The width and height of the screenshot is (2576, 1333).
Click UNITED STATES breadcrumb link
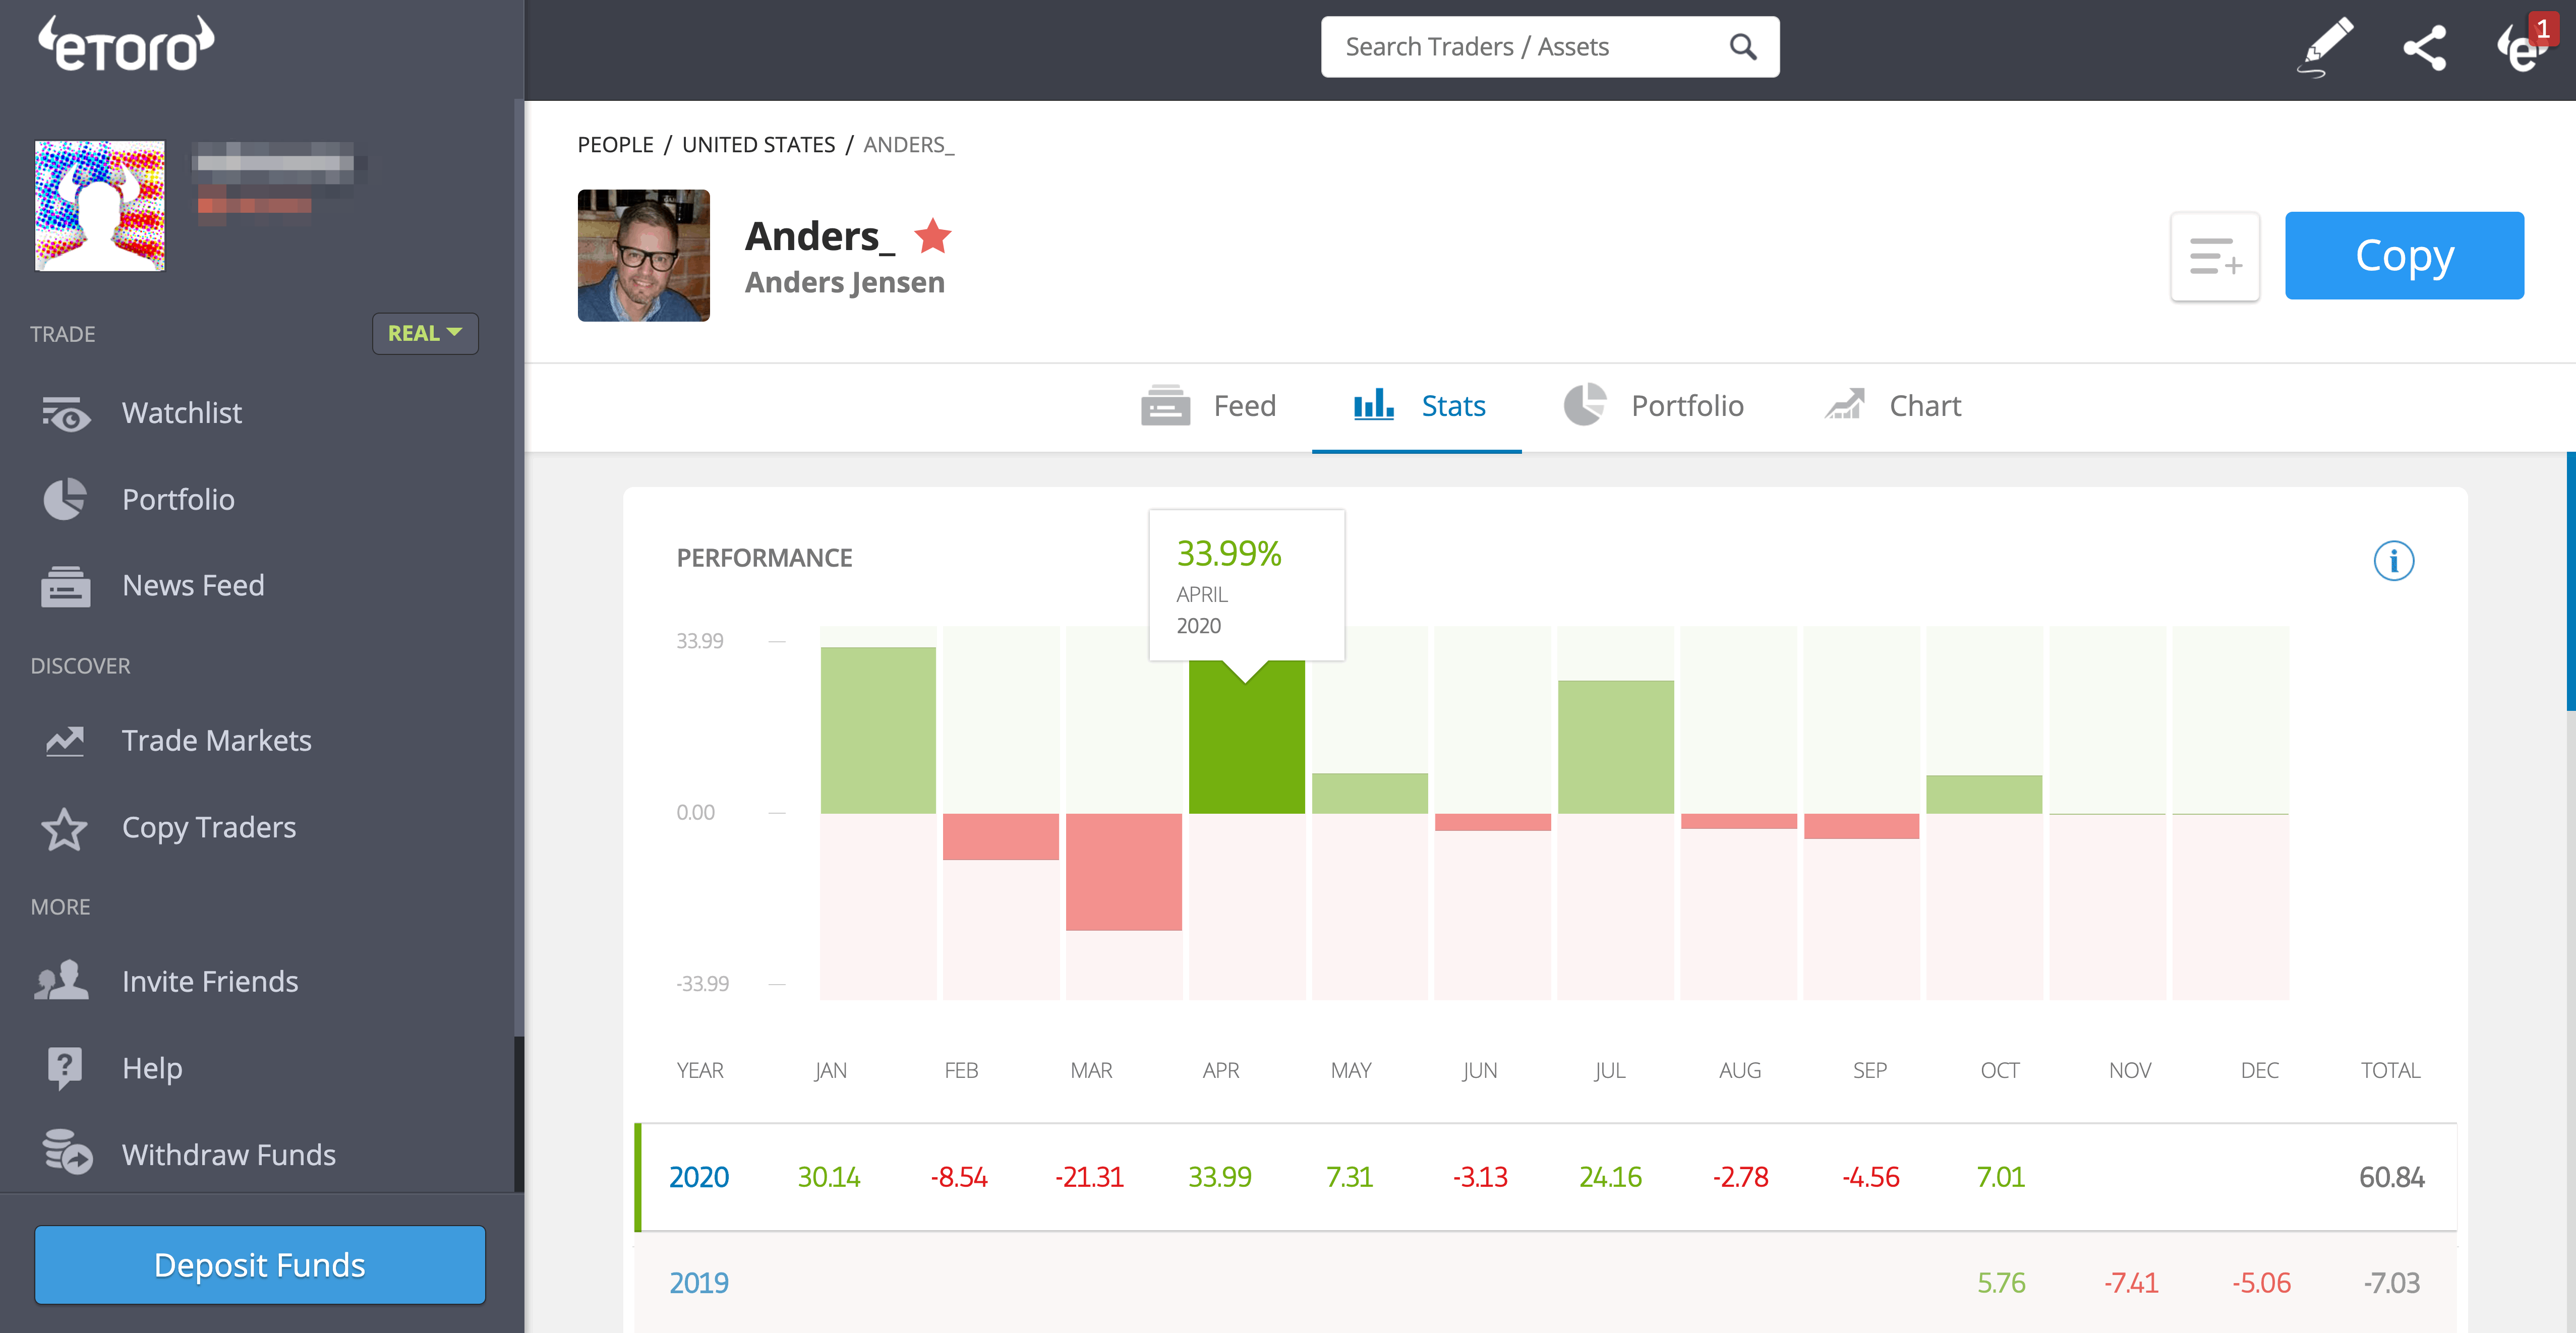[x=758, y=145]
